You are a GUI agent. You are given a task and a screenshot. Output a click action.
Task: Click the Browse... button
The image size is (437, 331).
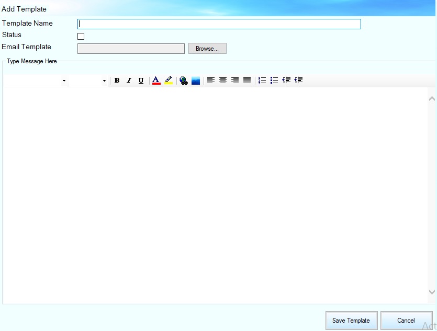pyautogui.click(x=207, y=49)
